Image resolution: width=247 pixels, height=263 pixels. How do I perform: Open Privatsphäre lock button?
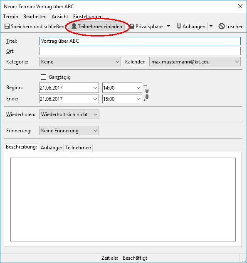tap(146, 26)
